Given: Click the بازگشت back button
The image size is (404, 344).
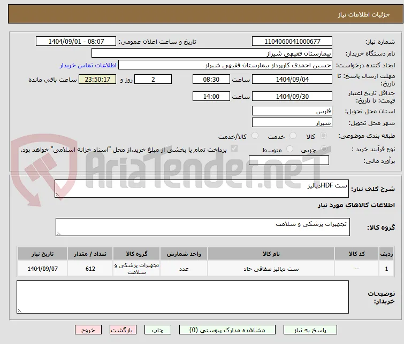Looking at the screenshot, I should point(123,330).
